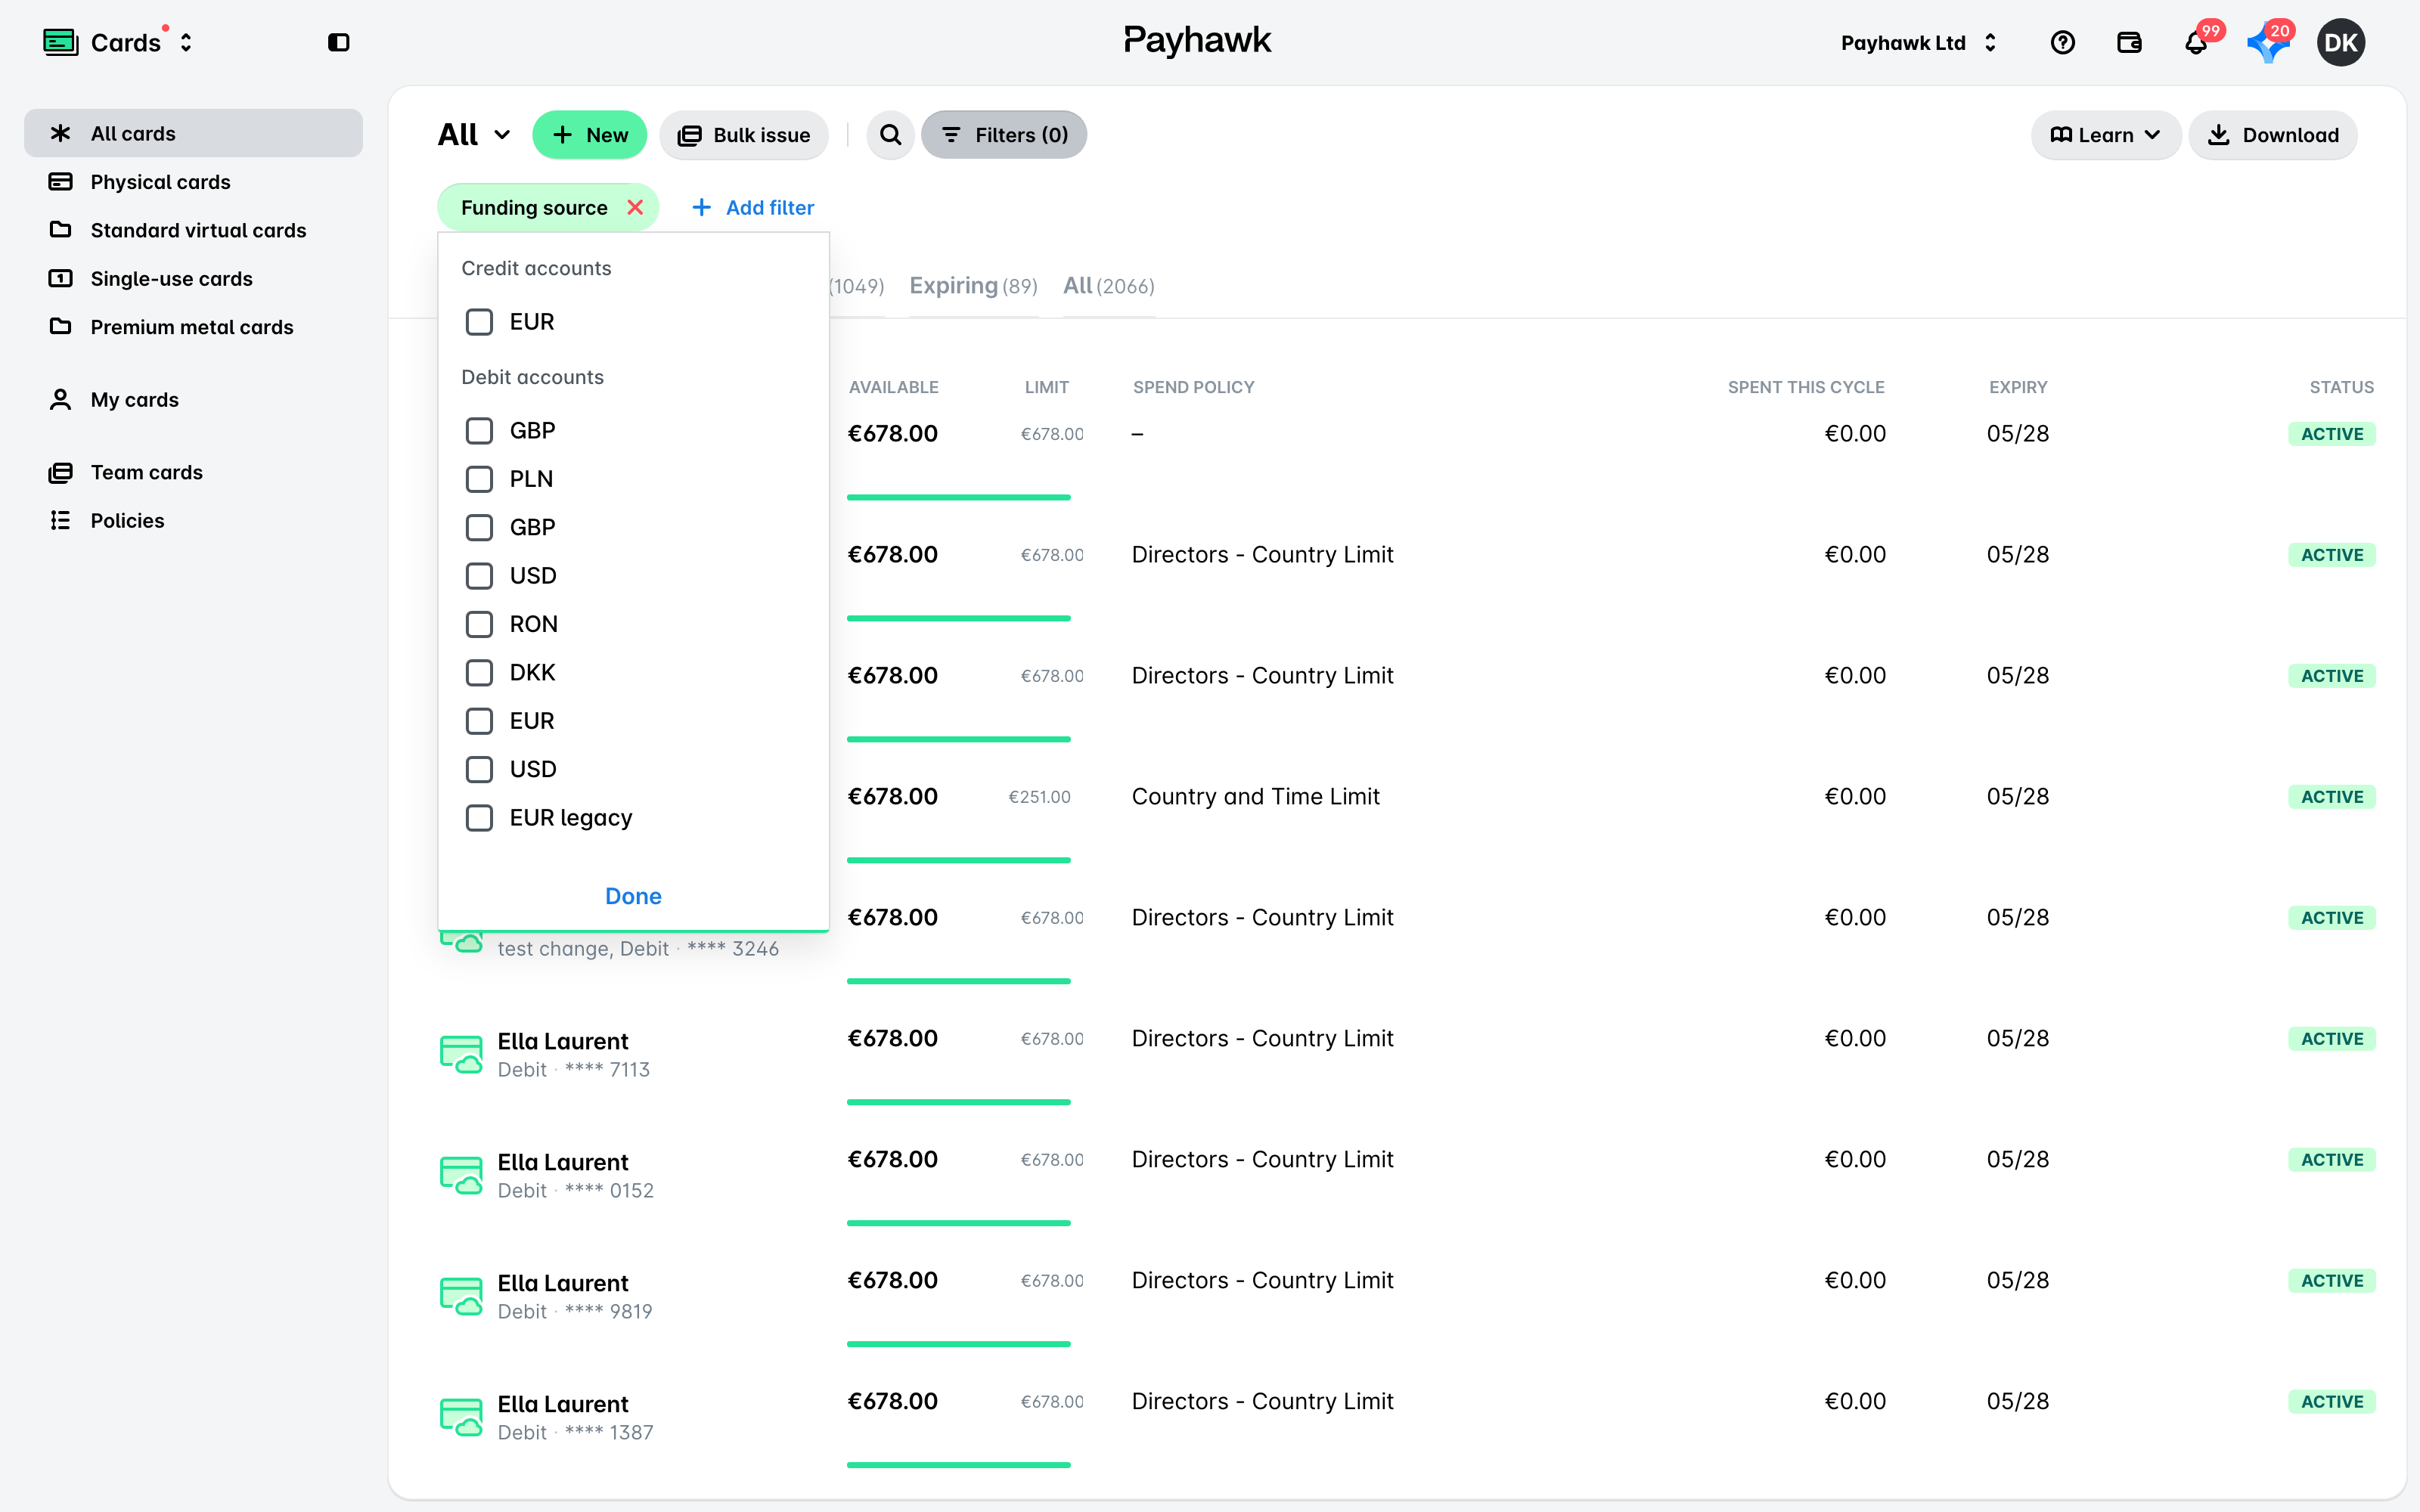This screenshot has width=2420, height=1512.
Task: Click the card icon for Ella Laurent 9819
Action: [462, 1296]
